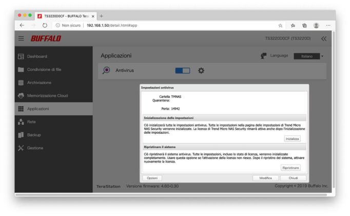The image size is (350, 216).
Task: Click the Cartella Quarantena value TMNAS
Action: coord(176,97)
